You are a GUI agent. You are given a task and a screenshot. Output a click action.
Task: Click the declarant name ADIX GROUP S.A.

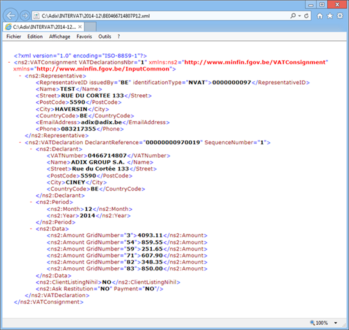pos(98,162)
